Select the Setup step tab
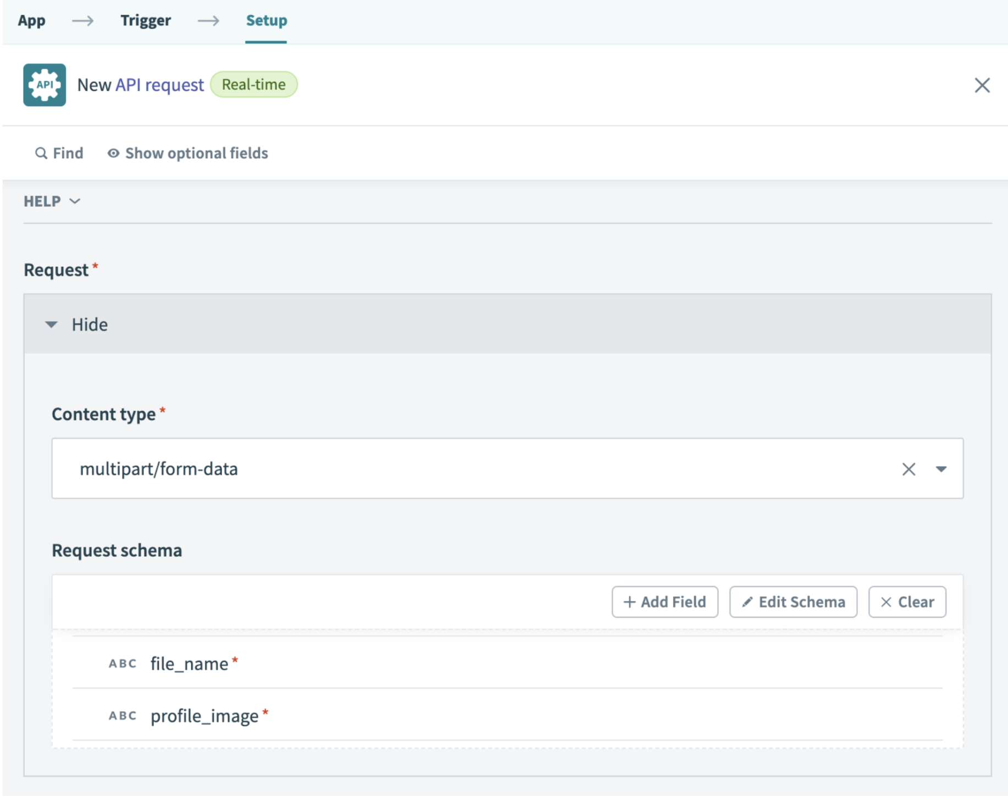 266,20
